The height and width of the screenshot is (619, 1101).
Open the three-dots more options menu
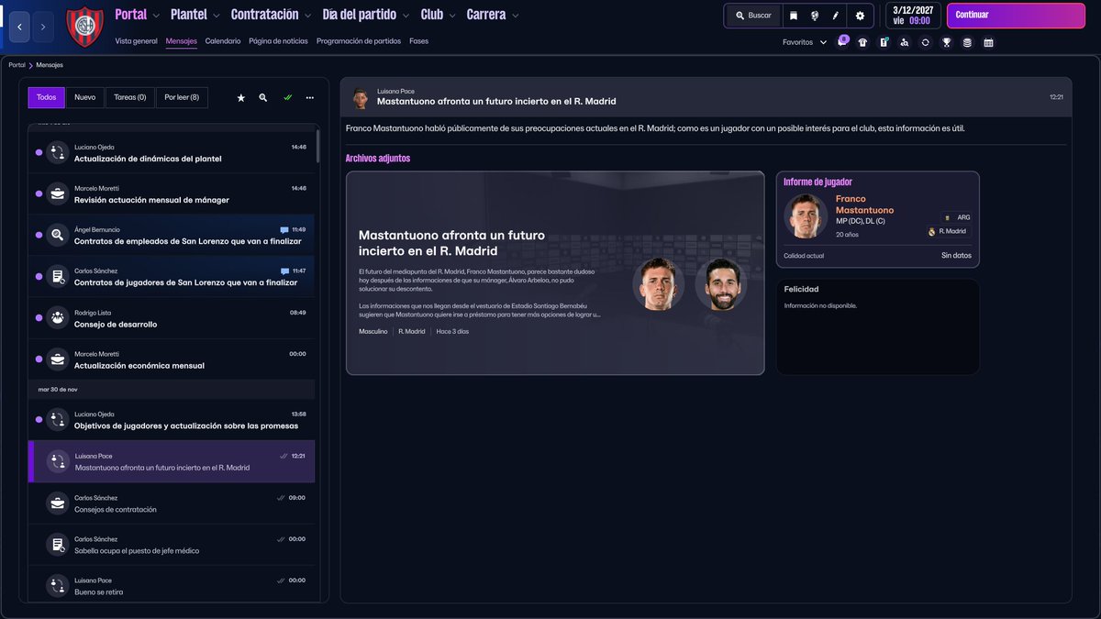click(x=310, y=97)
